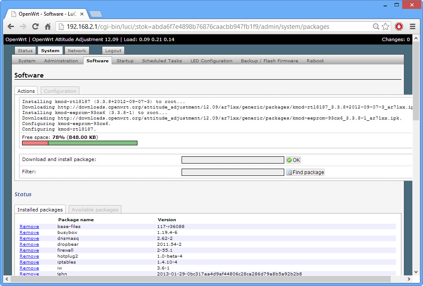This screenshot has width=423, height=286.
Task: Click horizontal scrollbar right arrow
Action: click(409, 279)
